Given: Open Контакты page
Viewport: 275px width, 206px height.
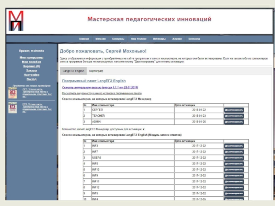Looking at the screenshot, I should [194, 39].
